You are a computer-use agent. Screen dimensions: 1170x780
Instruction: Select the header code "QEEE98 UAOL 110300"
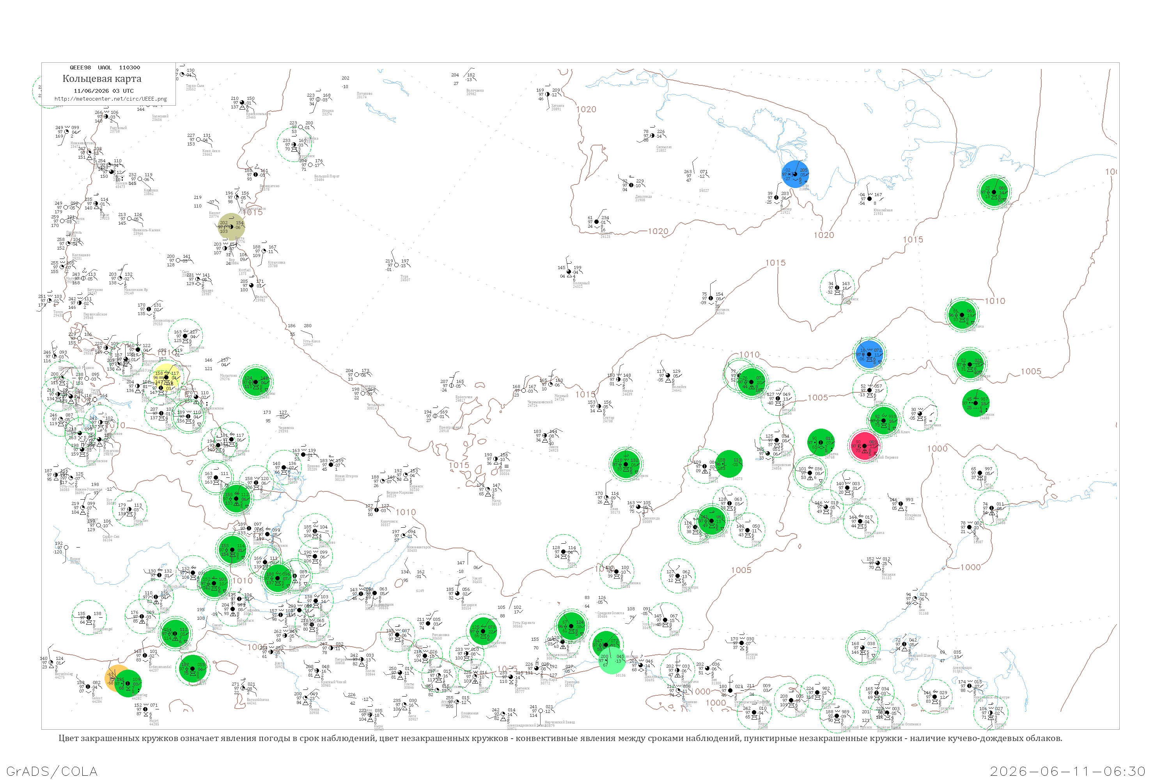[x=105, y=67]
